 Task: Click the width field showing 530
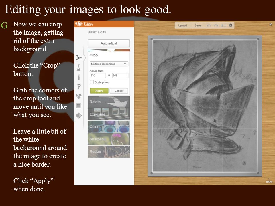point(98,75)
